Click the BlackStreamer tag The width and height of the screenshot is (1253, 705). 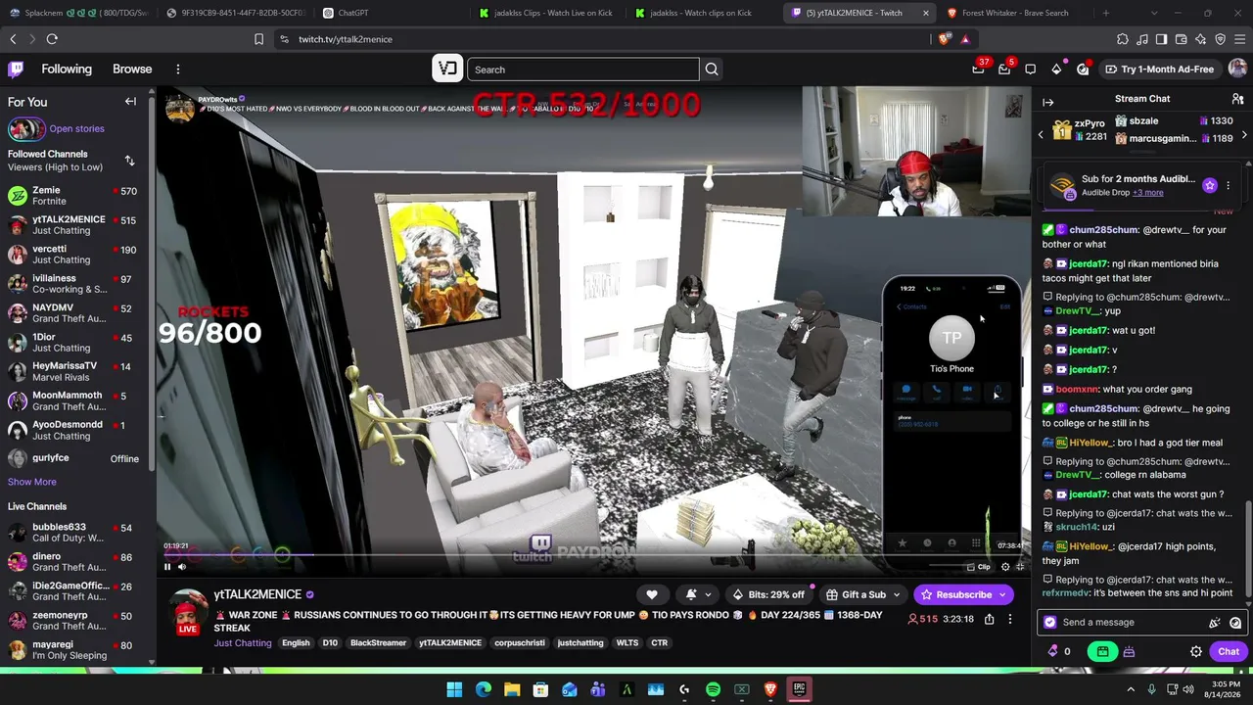(x=378, y=643)
